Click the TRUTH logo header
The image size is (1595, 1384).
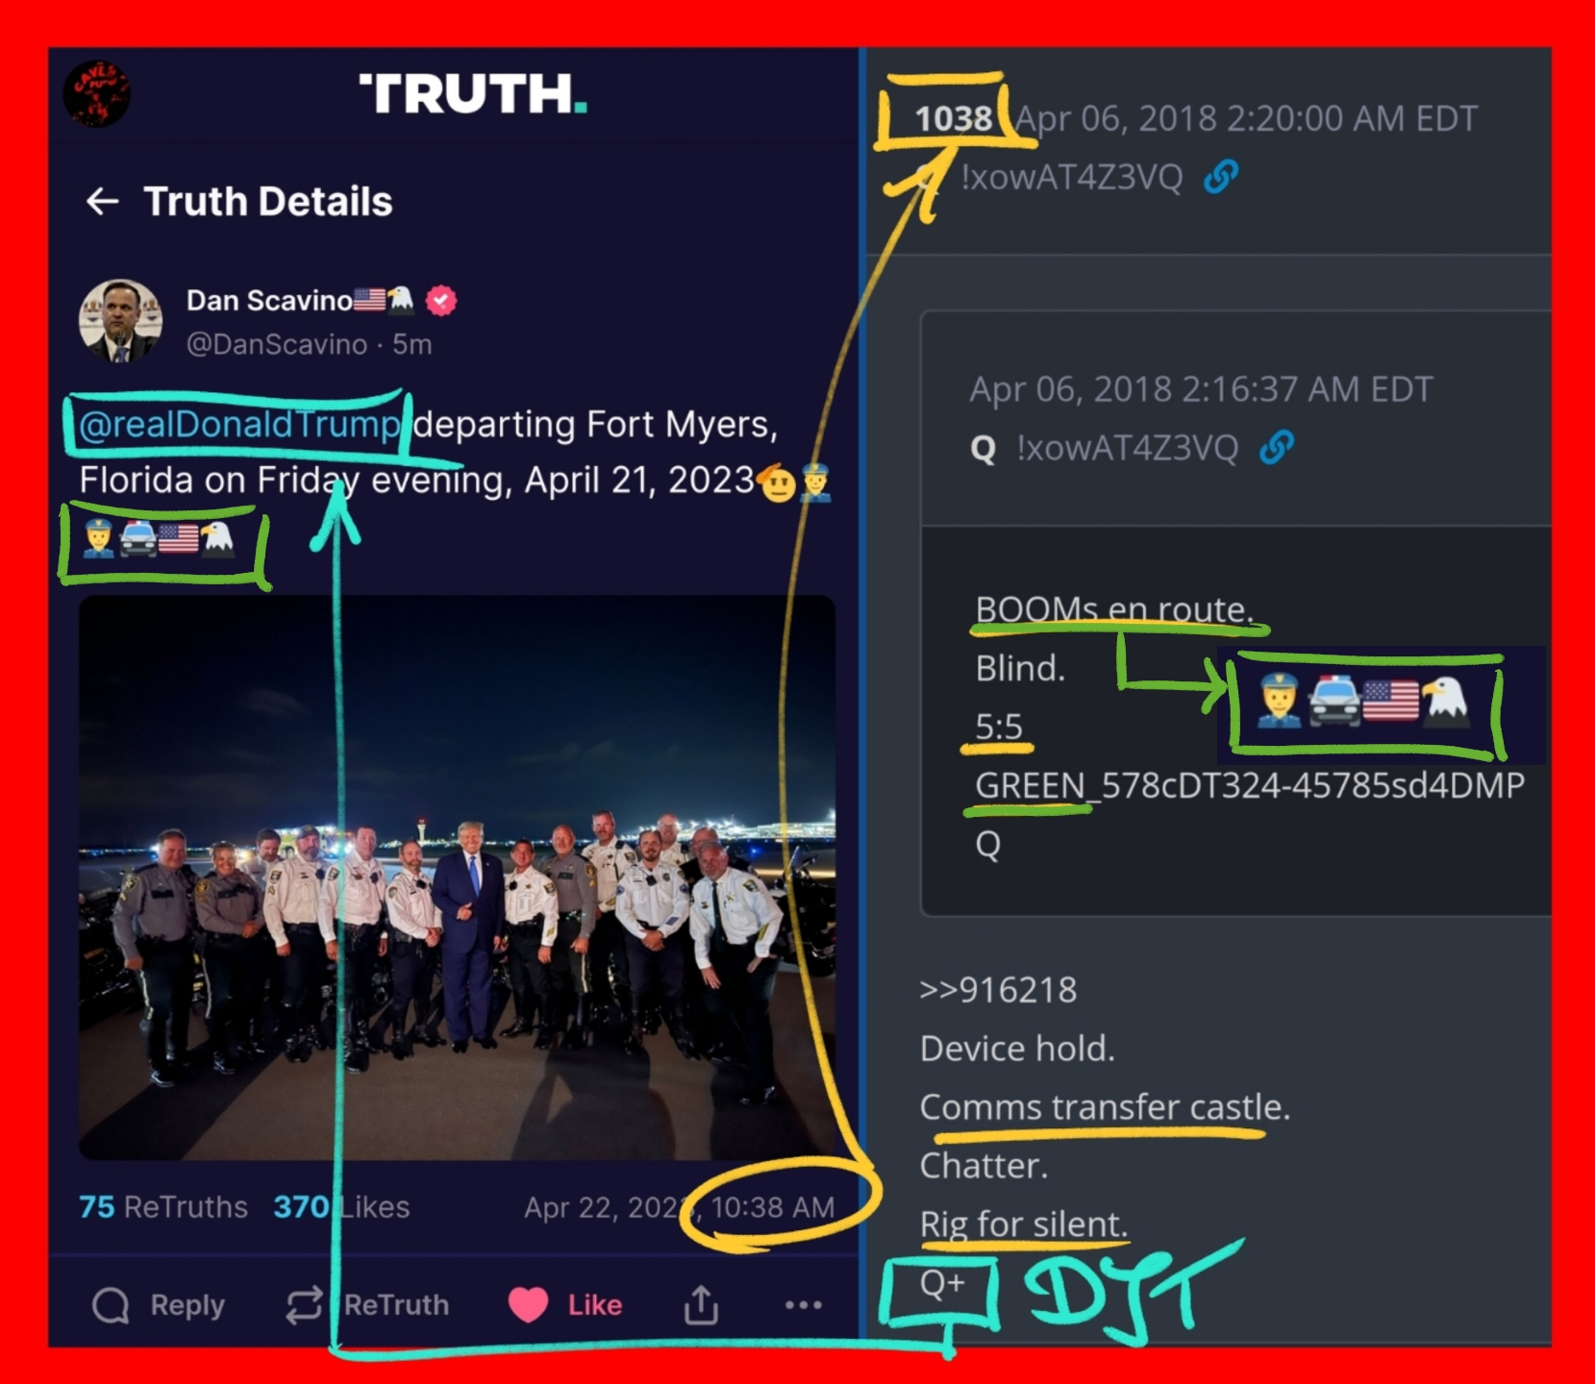click(472, 93)
